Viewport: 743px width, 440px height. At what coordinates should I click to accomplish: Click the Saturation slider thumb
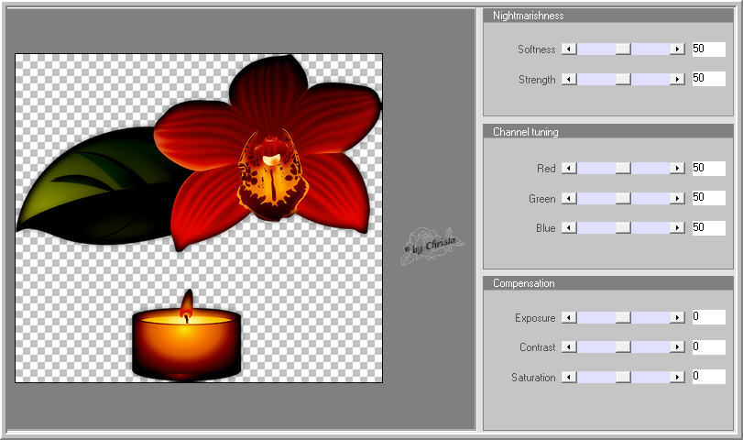(623, 377)
